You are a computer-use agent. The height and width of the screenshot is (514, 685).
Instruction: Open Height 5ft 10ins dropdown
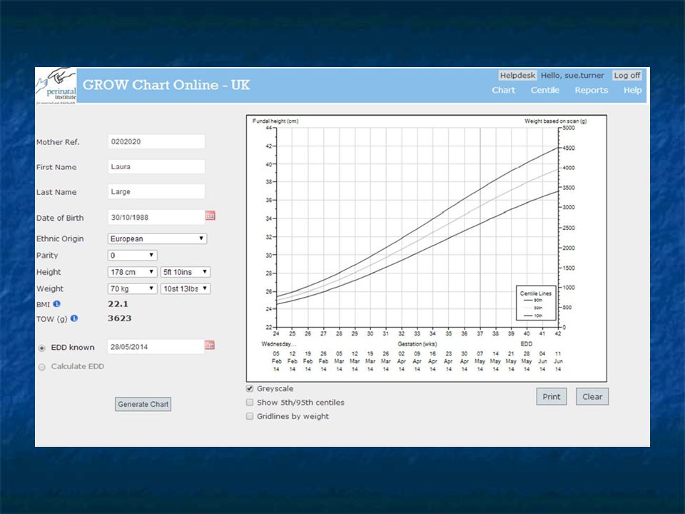[x=186, y=272]
